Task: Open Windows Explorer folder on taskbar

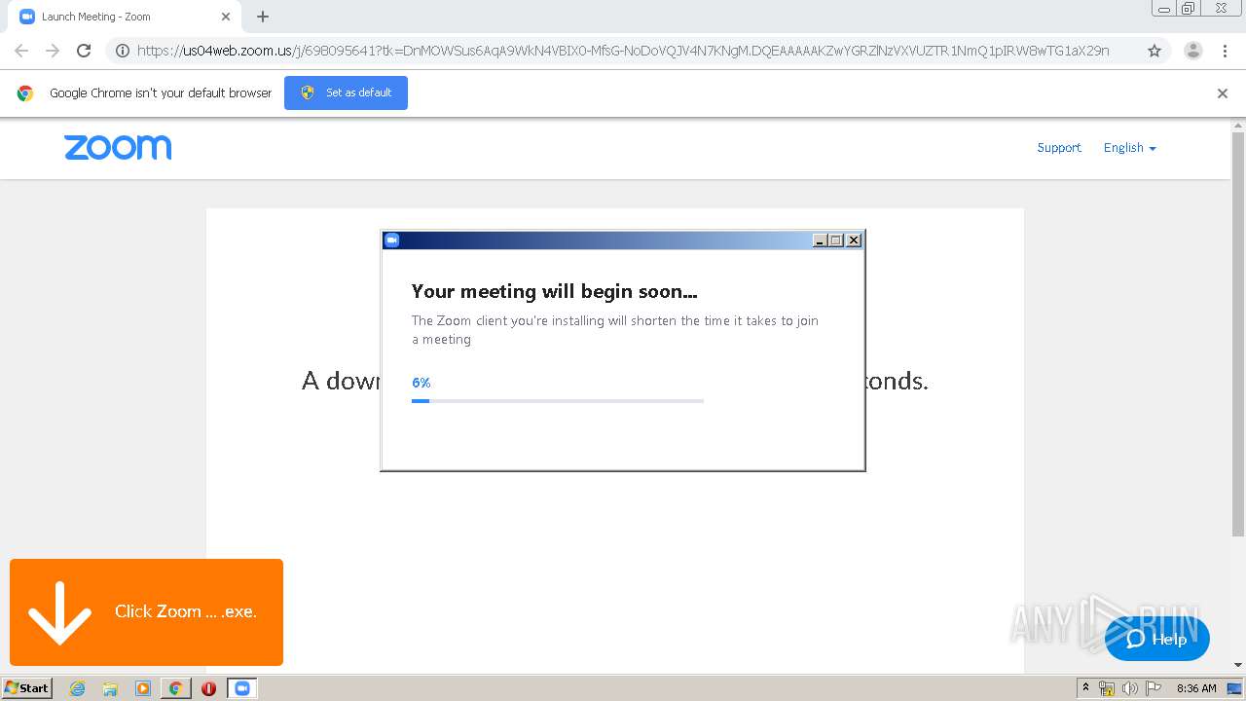Action: tap(110, 688)
